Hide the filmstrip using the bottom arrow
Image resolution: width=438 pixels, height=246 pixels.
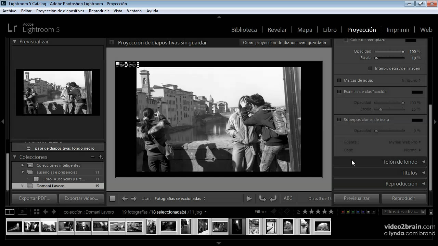[x=219, y=243]
